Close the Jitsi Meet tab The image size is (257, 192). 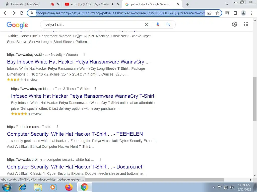coord(58,4)
